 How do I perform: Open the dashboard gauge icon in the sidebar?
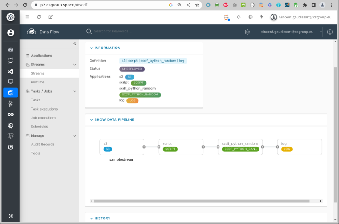pyautogui.click(x=10, y=50)
